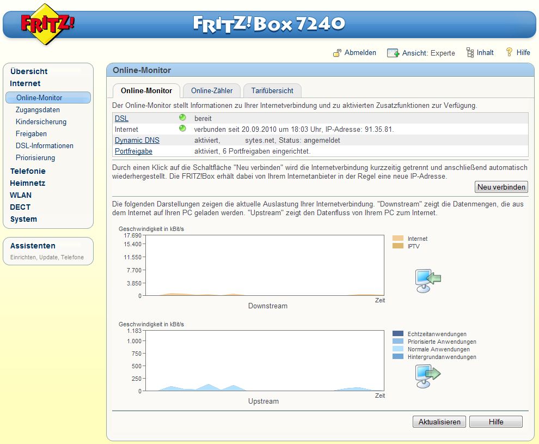This screenshot has height=444, width=539.
Task: Open the Heimnetz menu
Action: [x=28, y=183]
